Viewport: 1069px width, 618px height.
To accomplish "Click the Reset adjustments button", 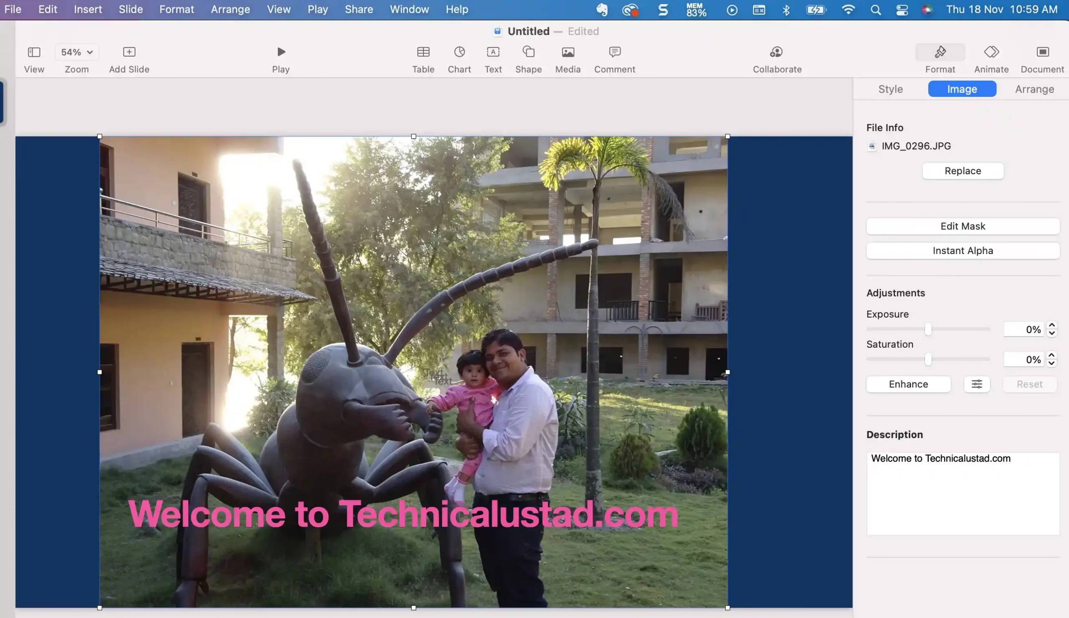I will pyautogui.click(x=1029, y=384).
